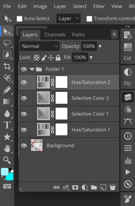The width and height of the screenshot is (135, 206).
Task: Add a raster mask to layer
Action: (x=75, y=187)
